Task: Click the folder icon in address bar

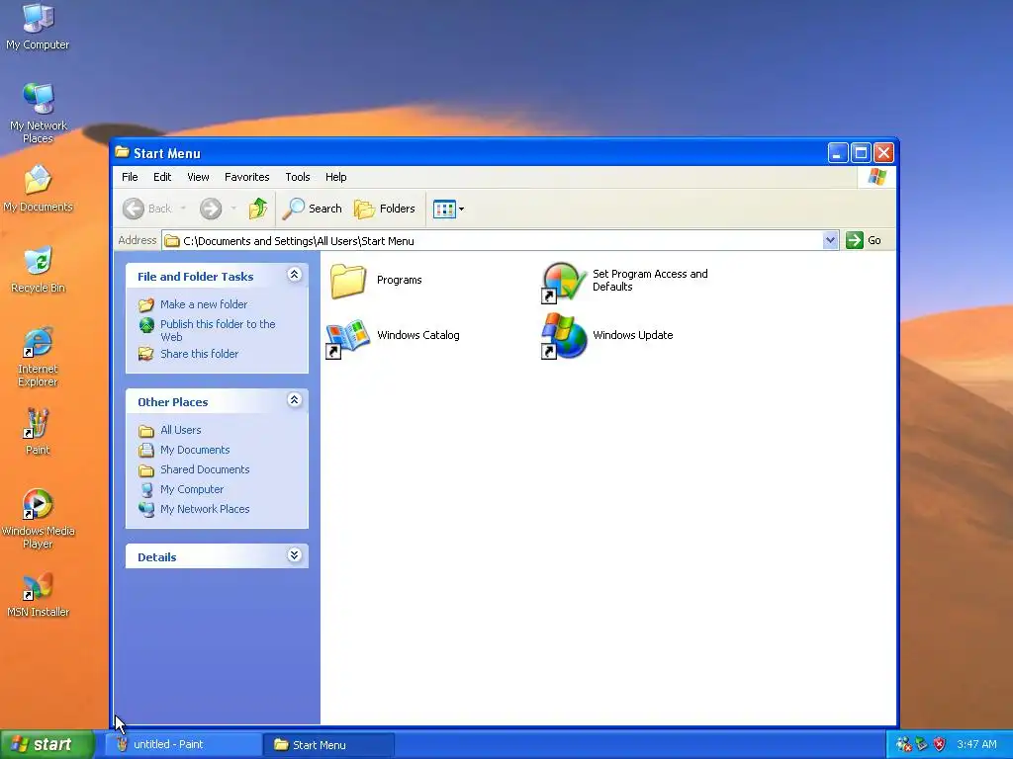Action: tap(172, 241)
